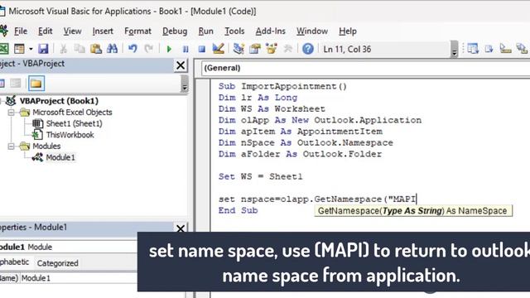Click the View Microsoft Excel icon

coord(3,49)
